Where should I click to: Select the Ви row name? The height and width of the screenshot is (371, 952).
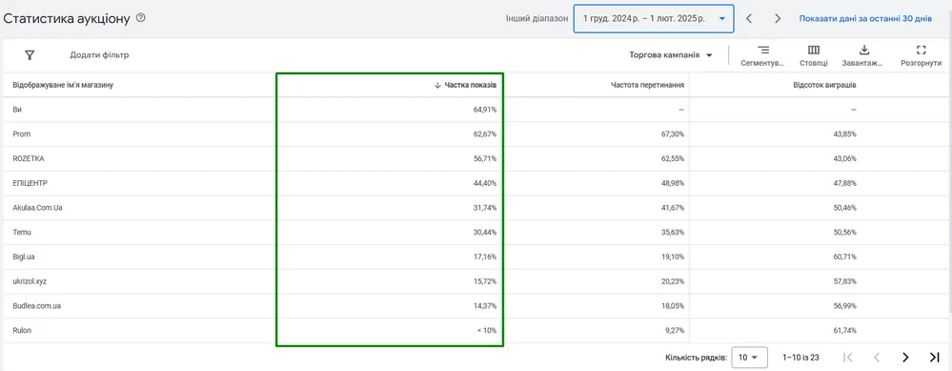click(x=17, y=110)
